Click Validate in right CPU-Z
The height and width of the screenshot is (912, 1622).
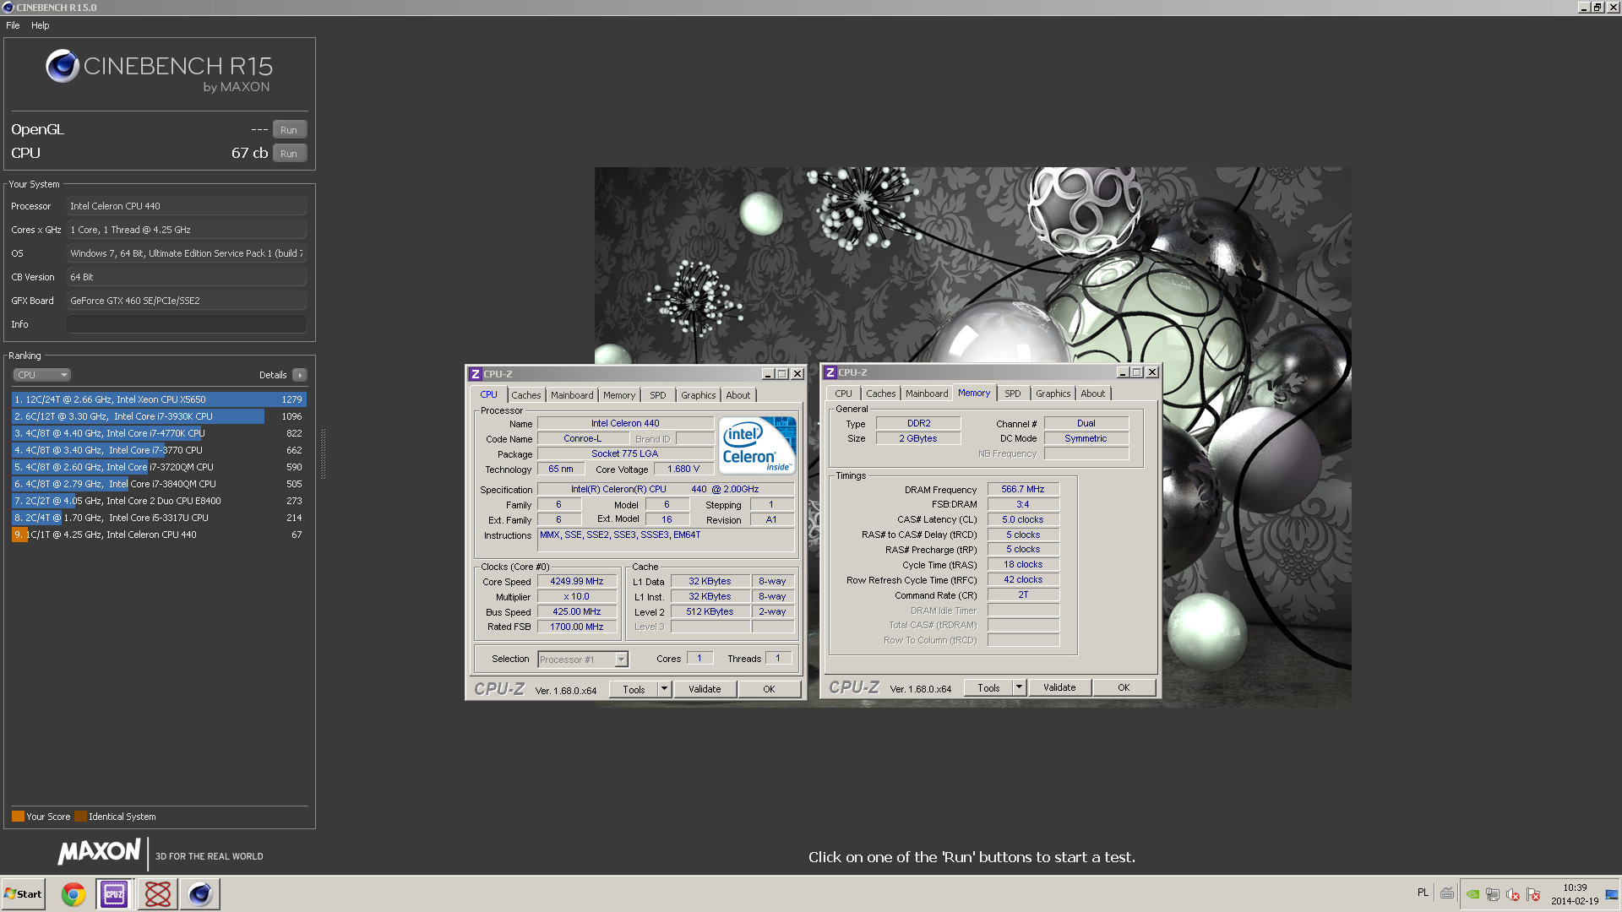click(1059, 688)
